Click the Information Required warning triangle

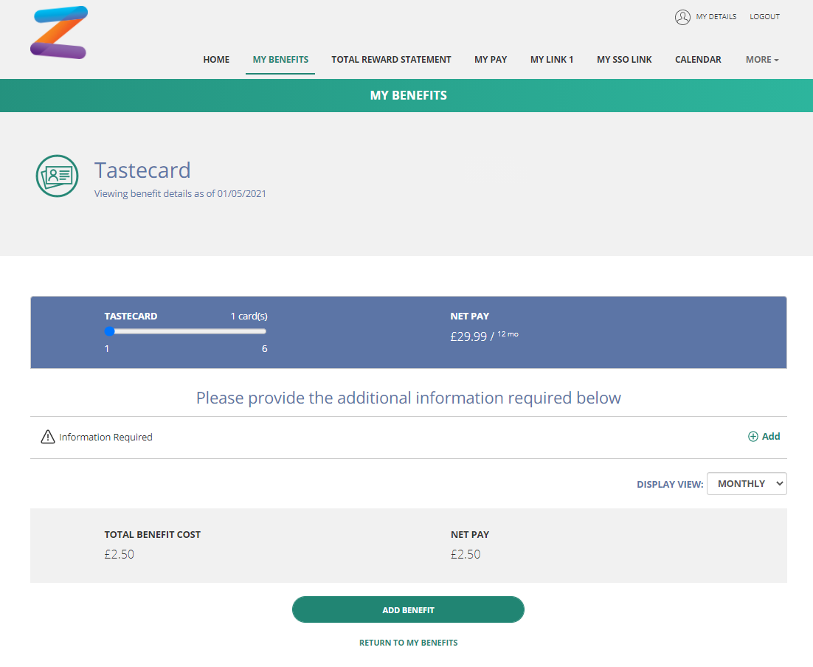48,437
